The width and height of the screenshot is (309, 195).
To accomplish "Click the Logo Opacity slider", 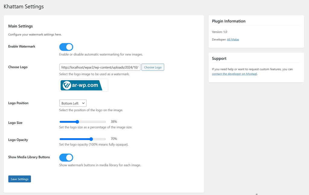I will point(83,139).
